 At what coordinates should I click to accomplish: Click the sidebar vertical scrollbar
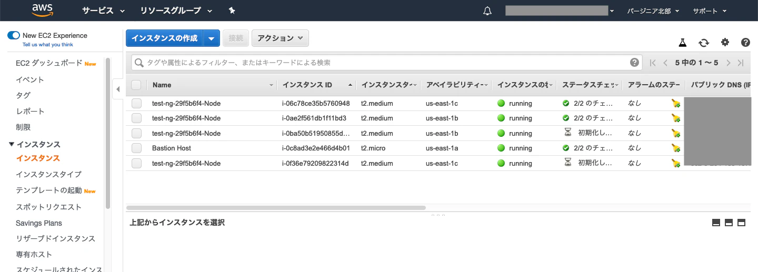click(108, 133)
